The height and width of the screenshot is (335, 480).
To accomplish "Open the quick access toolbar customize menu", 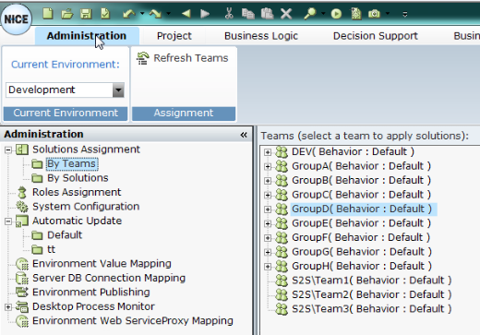I will coord(405,14).
